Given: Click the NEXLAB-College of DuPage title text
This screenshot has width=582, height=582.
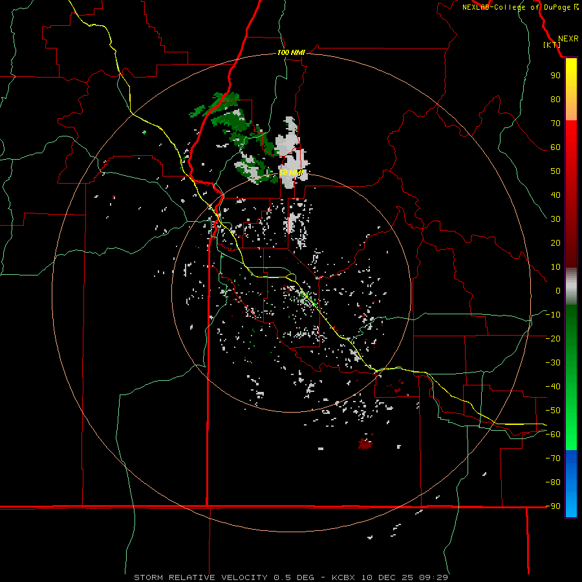Looking at the screenshot, I should pos(520,7).
